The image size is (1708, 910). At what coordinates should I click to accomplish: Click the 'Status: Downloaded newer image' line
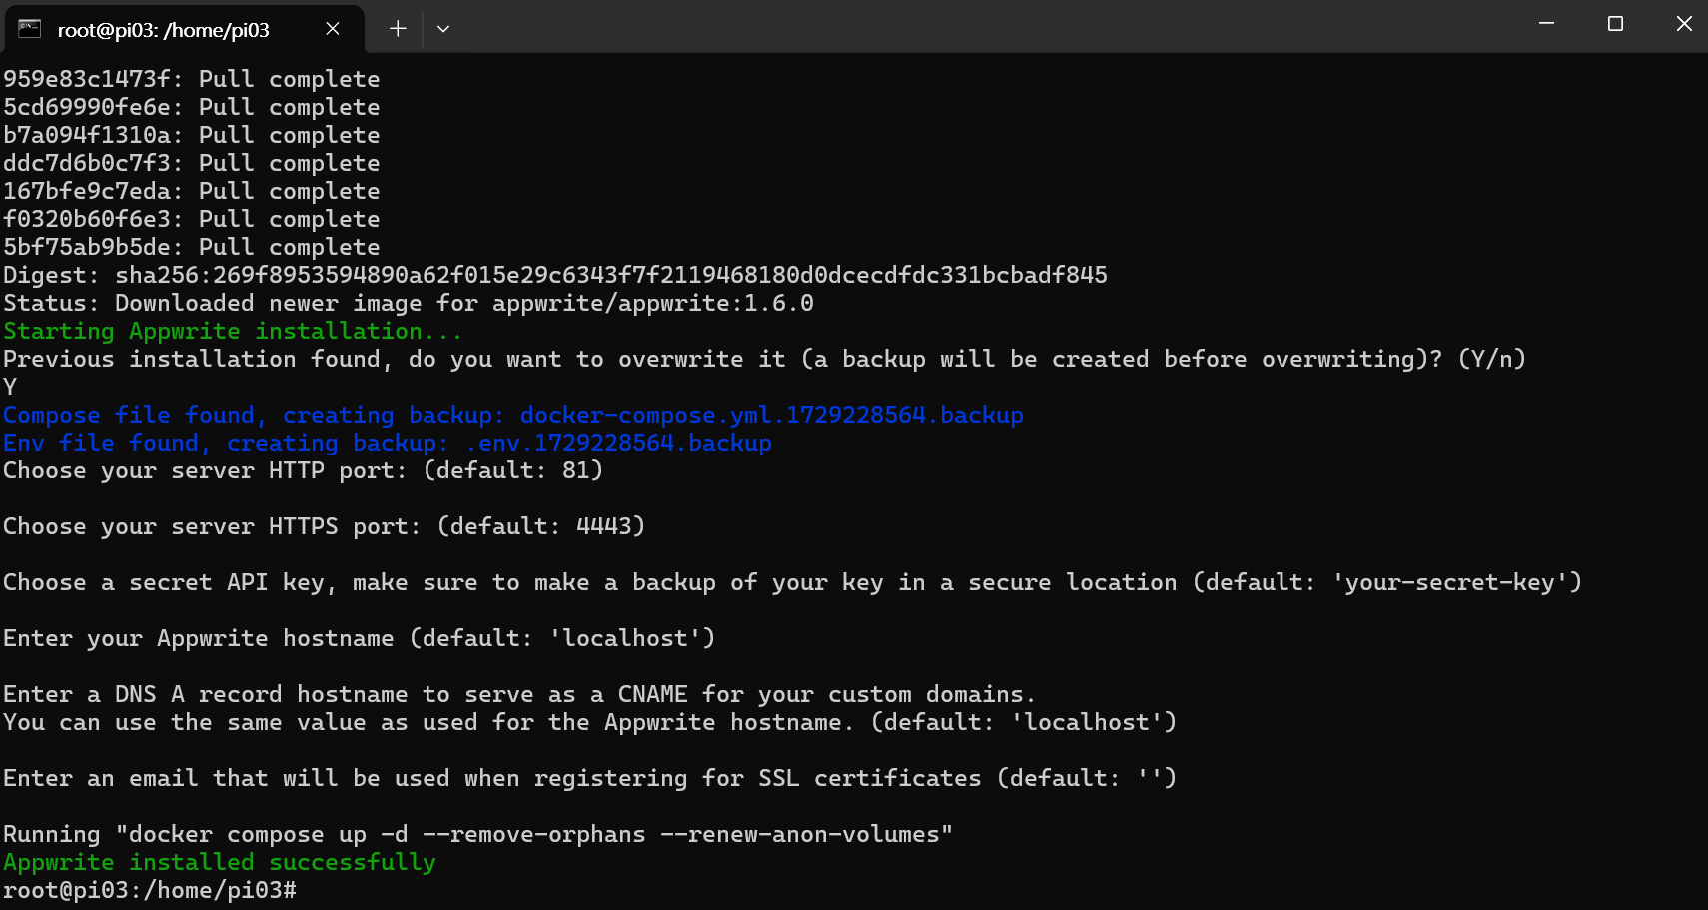click(x=409, y=303)
